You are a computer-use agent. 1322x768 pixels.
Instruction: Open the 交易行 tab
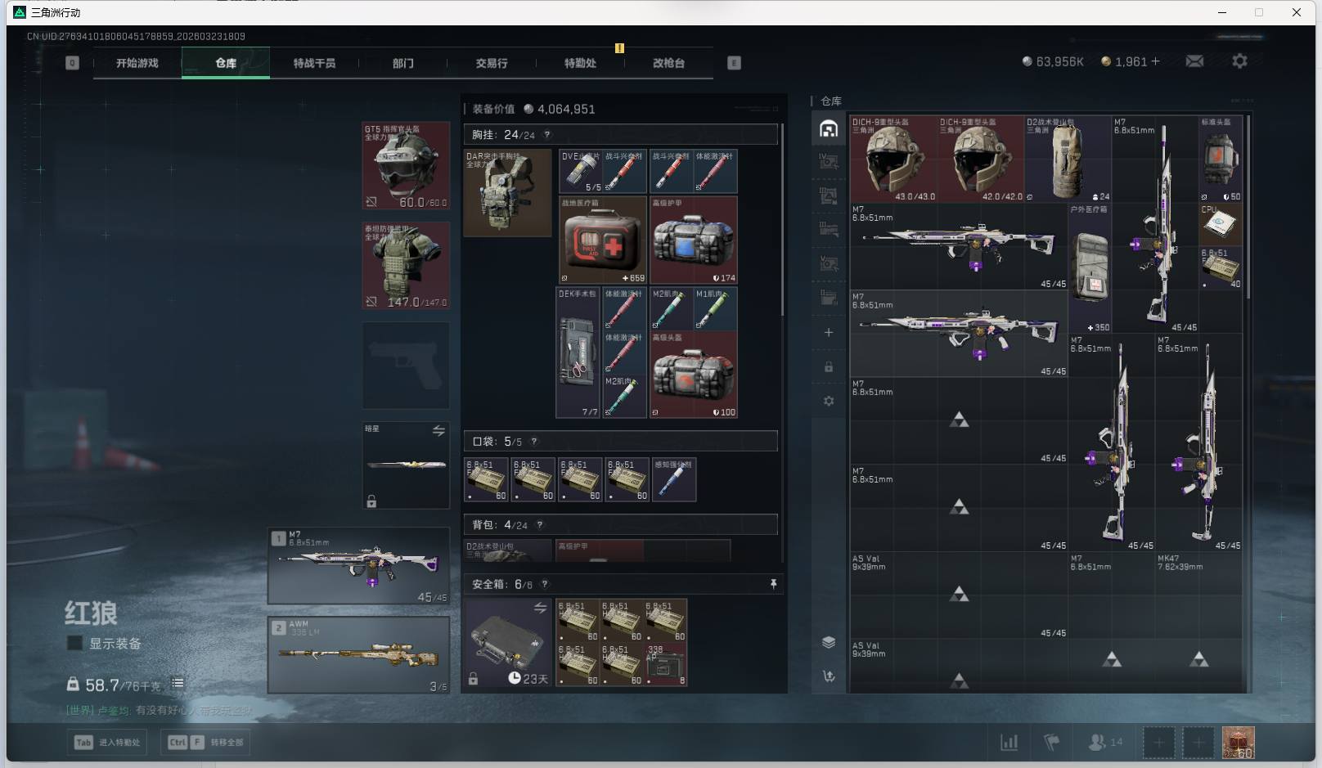click(492, 63)
